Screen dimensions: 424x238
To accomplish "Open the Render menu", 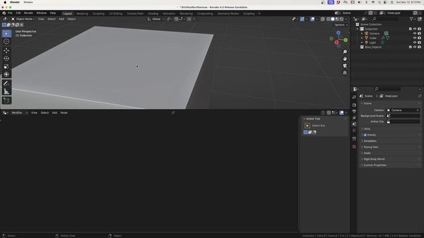I will [28, 13].
